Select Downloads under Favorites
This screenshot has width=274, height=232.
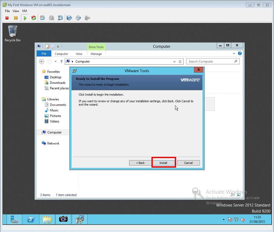[x=58, y=82]
